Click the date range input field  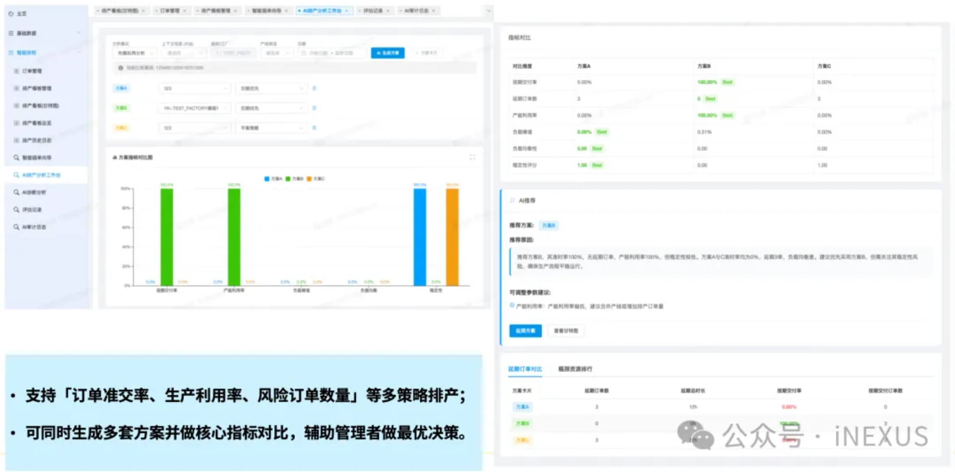point(332,53)
